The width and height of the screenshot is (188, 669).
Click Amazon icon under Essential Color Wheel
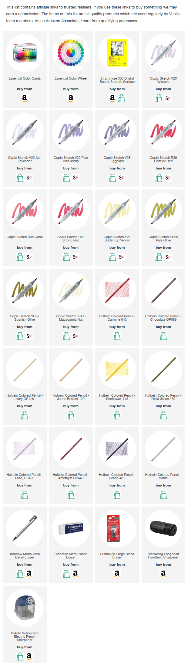tap(71, 98)
